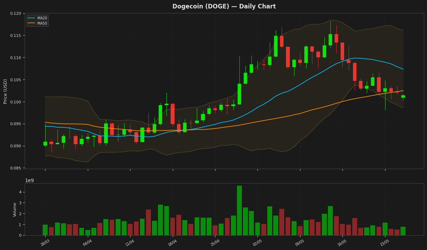Click the 02/05 date label

[x=257, y=243]
